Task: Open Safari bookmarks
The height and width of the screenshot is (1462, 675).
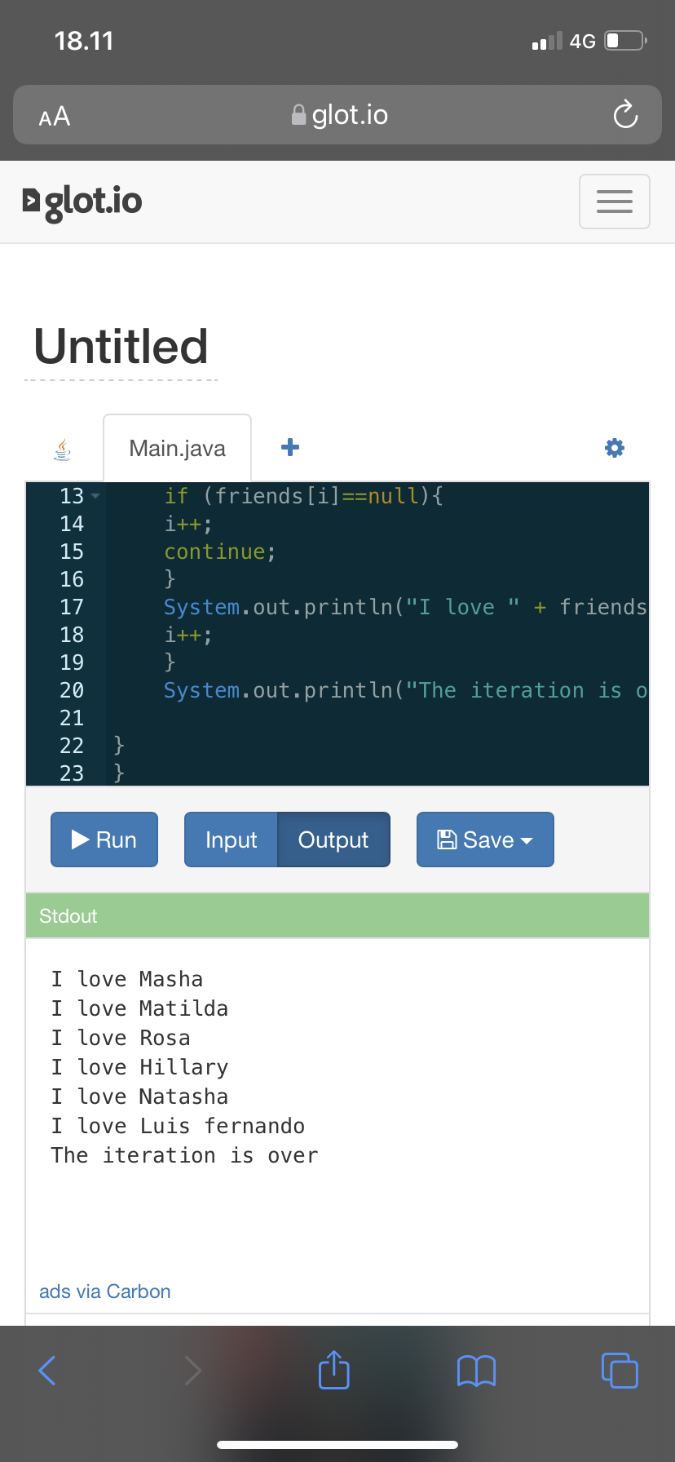Action: [x=476, y=1371]
